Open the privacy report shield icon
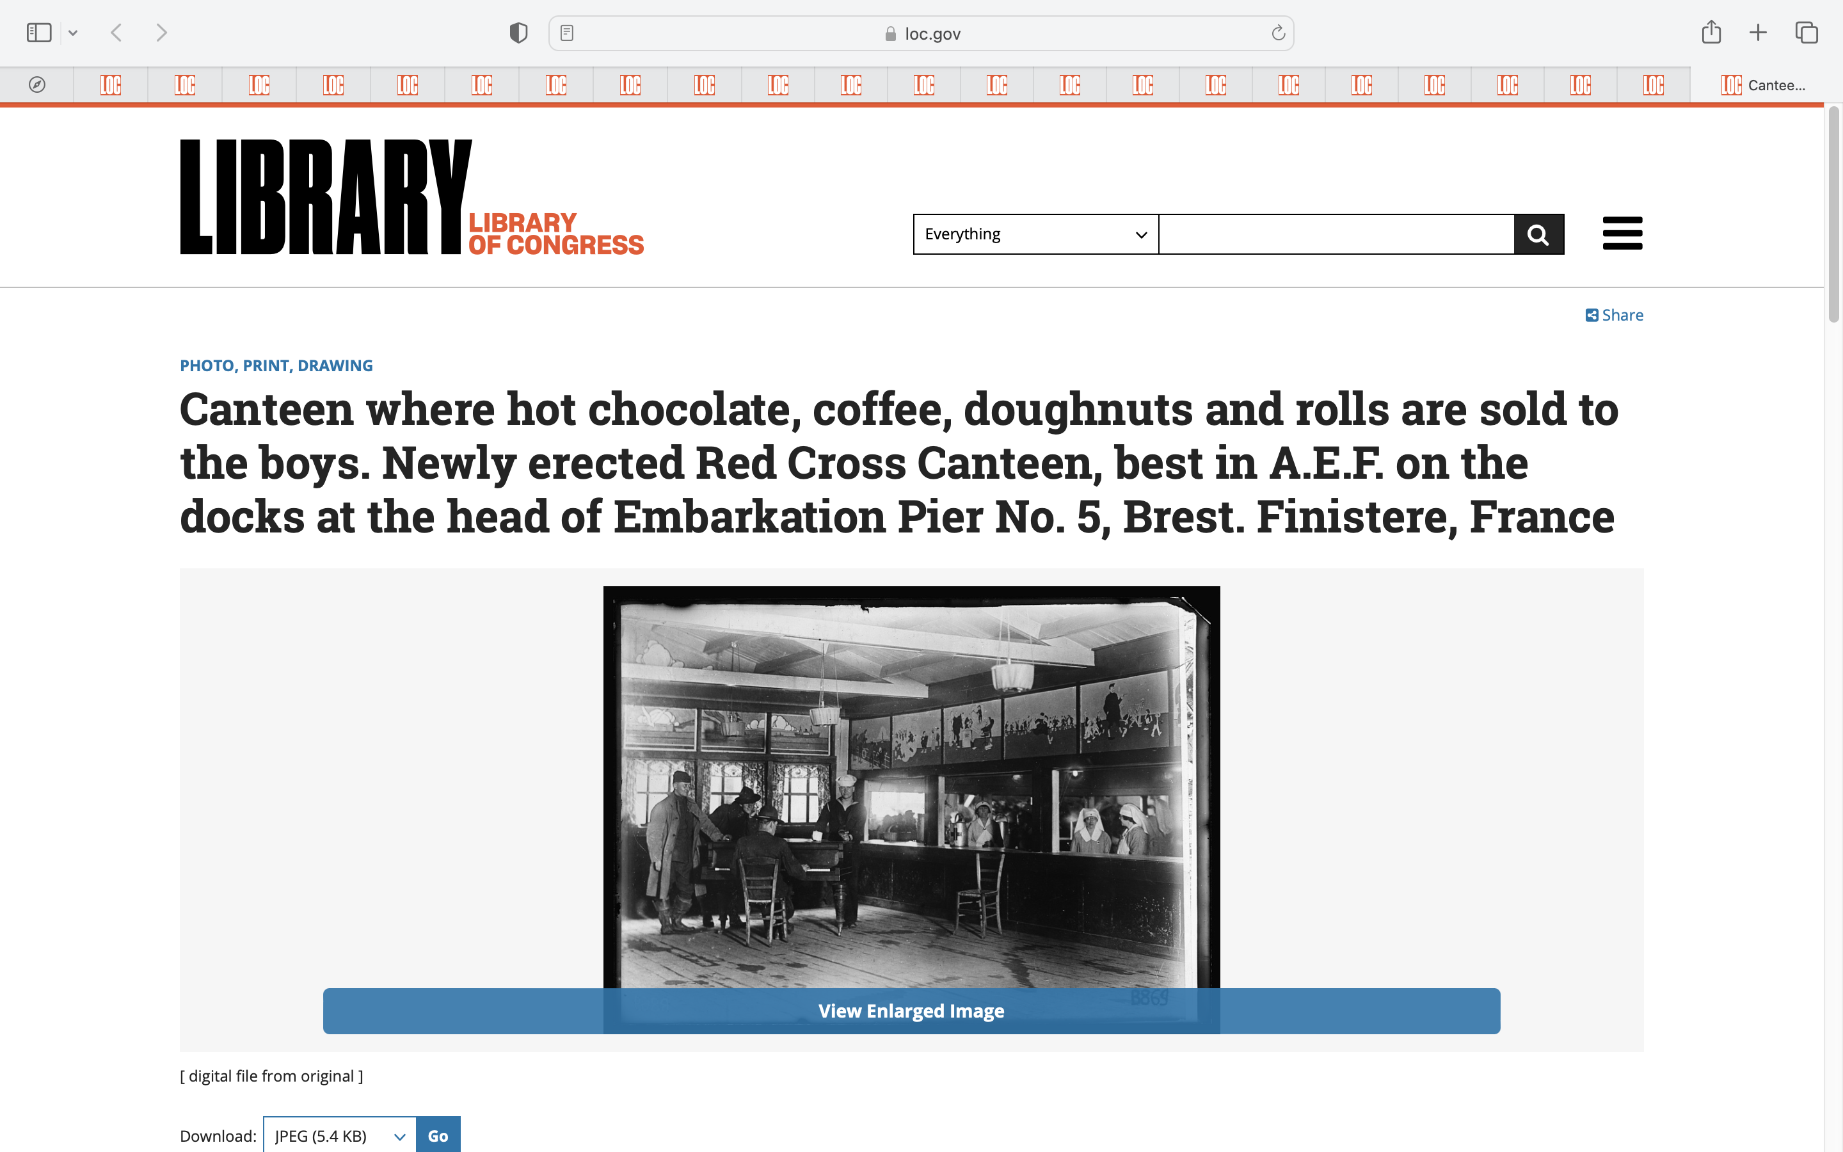This screenshot has height=1152, width=1843. point(518,33)
